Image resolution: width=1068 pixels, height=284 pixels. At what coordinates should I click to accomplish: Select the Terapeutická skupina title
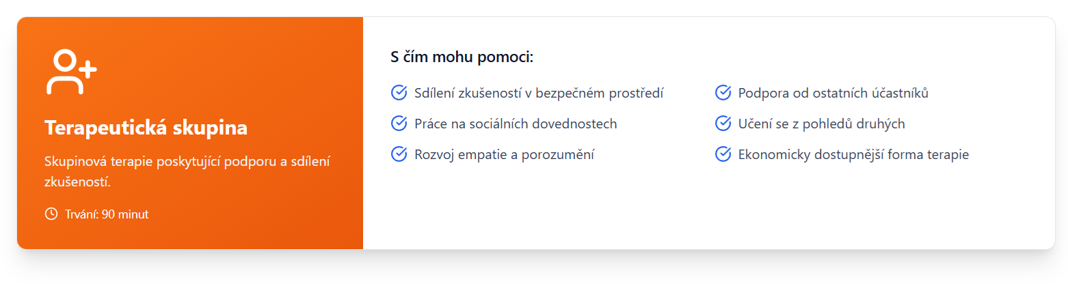(146, 128)
